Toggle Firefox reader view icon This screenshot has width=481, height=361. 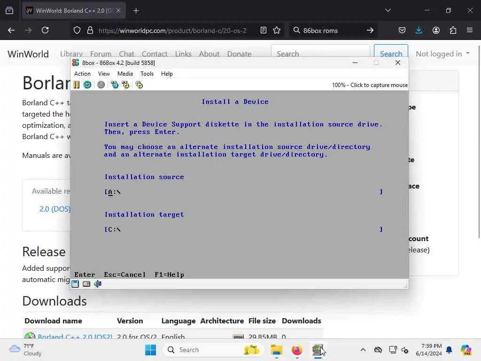click(x=263, y=30)
